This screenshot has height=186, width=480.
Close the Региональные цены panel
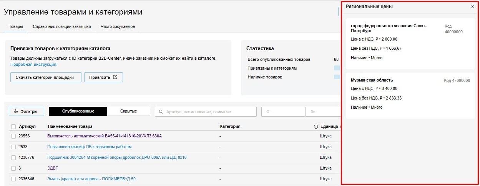(472, 7)
